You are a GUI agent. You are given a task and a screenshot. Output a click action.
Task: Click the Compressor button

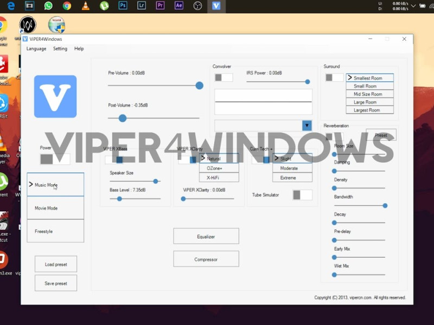(206, 259)
